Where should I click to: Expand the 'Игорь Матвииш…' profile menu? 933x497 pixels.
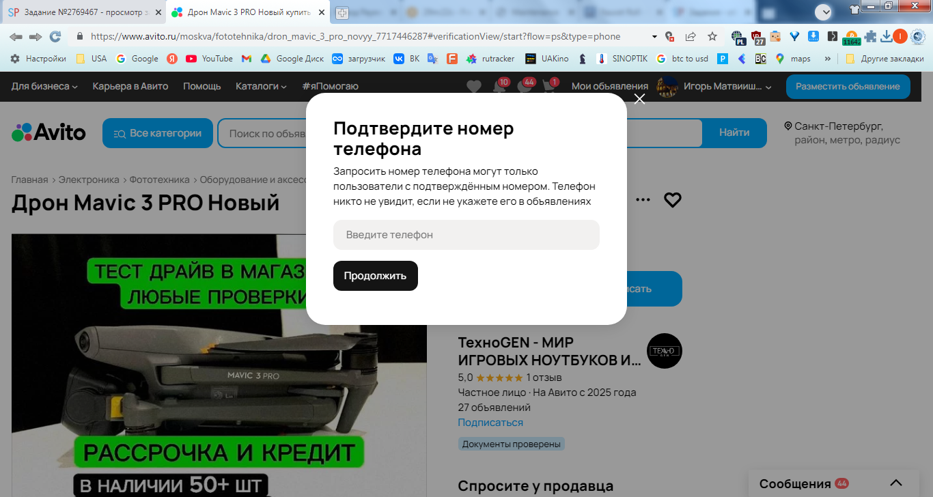coord(714,86)
